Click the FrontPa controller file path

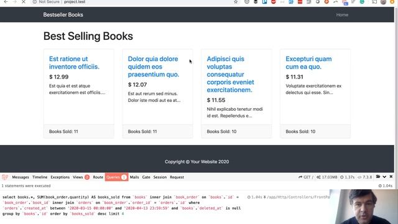pyautogui.click(x=298, y=197)
